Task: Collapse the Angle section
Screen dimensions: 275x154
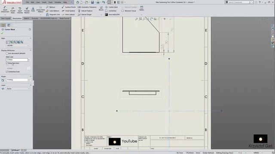Action: [x=31, y=76]
